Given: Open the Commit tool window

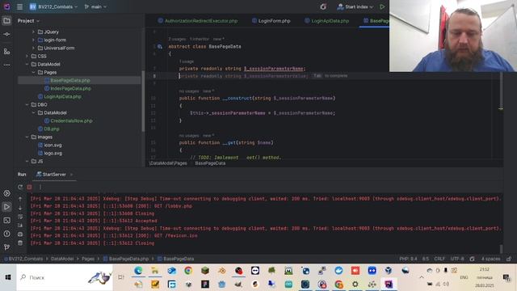Looking at the screenshot, I should click(x=6, y=34).
